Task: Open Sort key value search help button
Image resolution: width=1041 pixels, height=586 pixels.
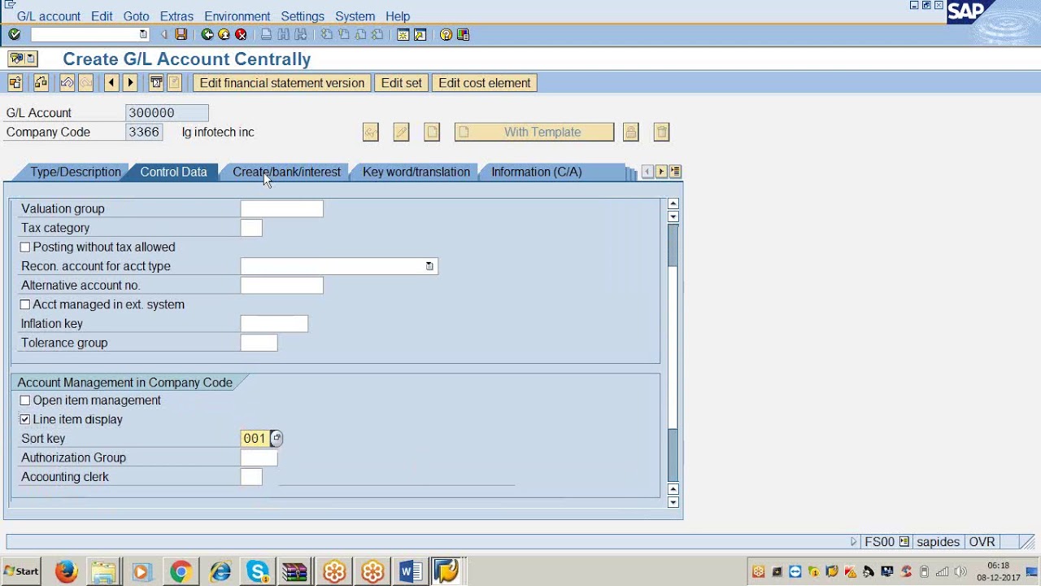Action: tap(277, 438)
